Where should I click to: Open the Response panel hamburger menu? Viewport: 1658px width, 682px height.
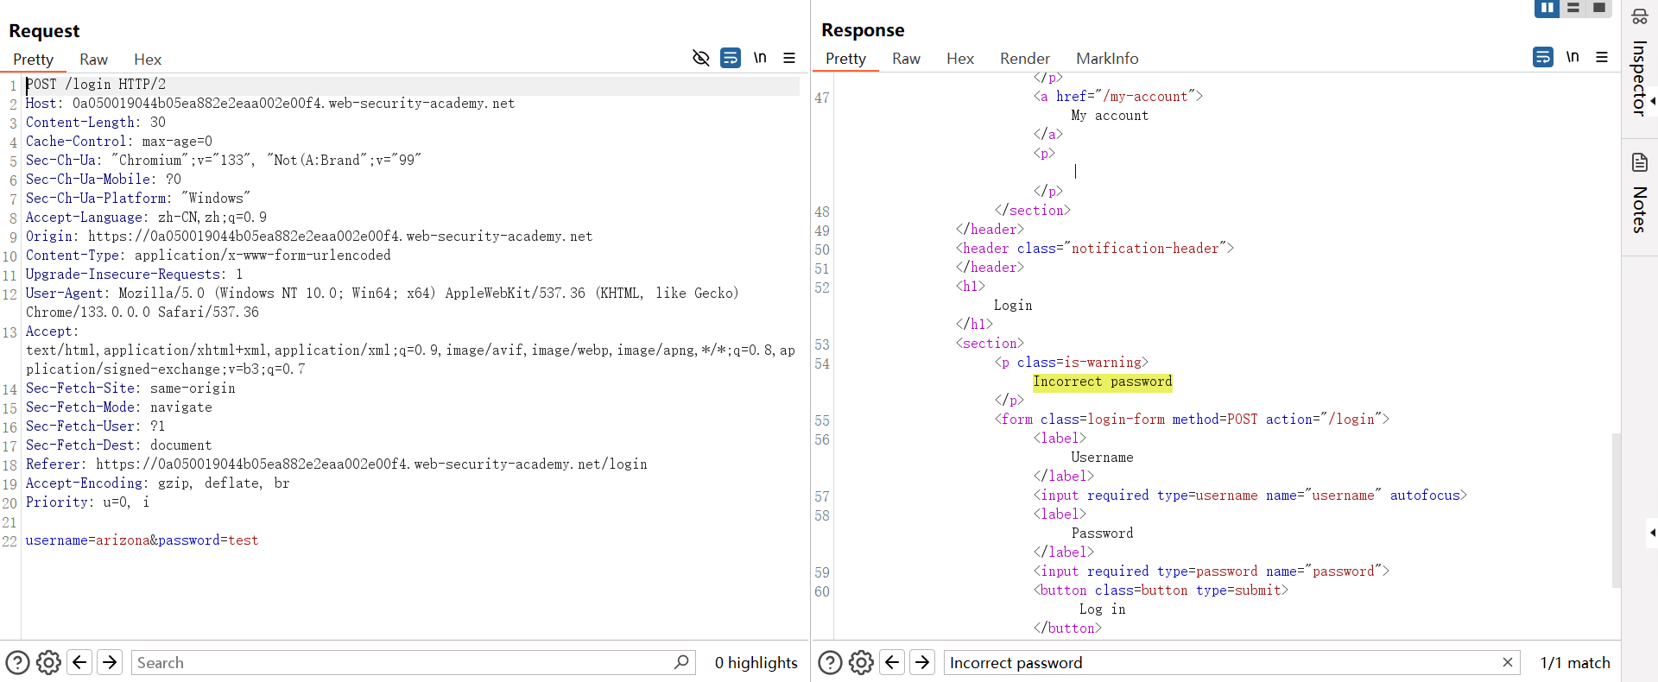[1602, 57]
